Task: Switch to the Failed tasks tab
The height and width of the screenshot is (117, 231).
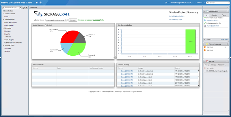Action: [x=224, y=15]
